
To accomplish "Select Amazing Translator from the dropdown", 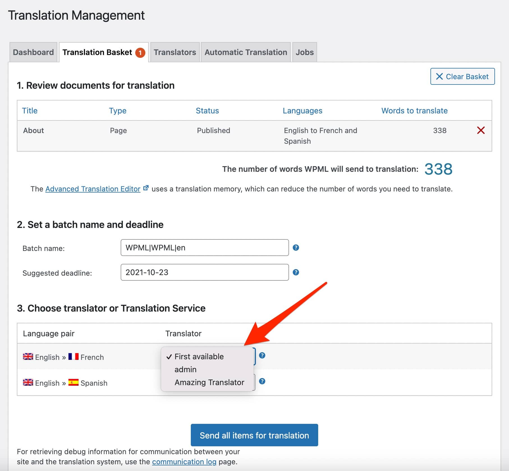I will [210, 382].
